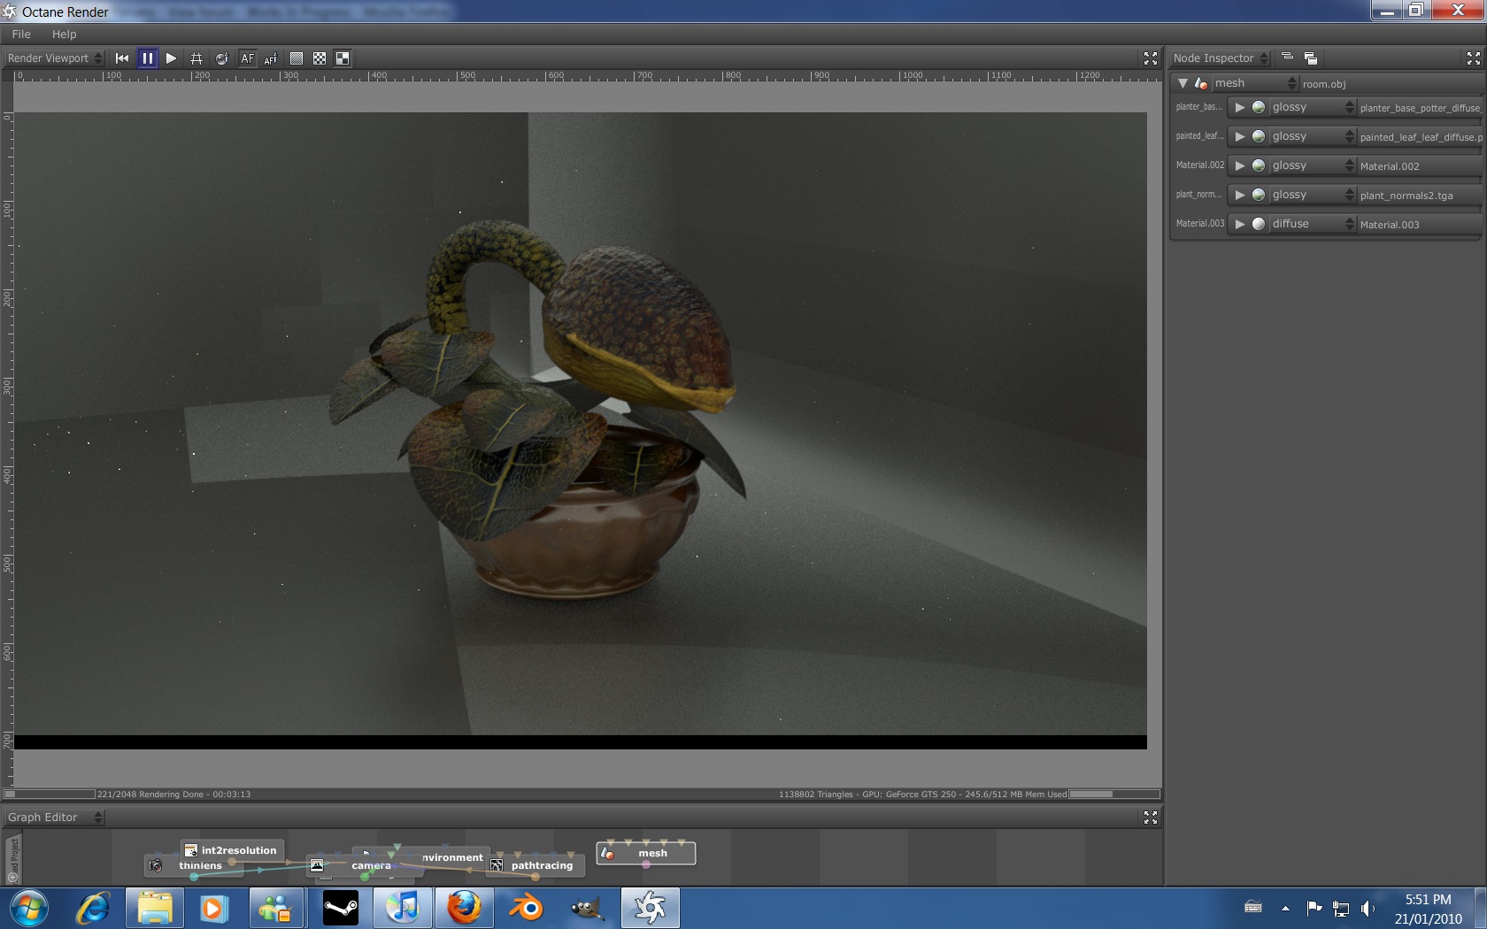Screen dimensions: 1487x929
Task: Toggle the large checkerboard background button
Action: [x=343, y=58]
